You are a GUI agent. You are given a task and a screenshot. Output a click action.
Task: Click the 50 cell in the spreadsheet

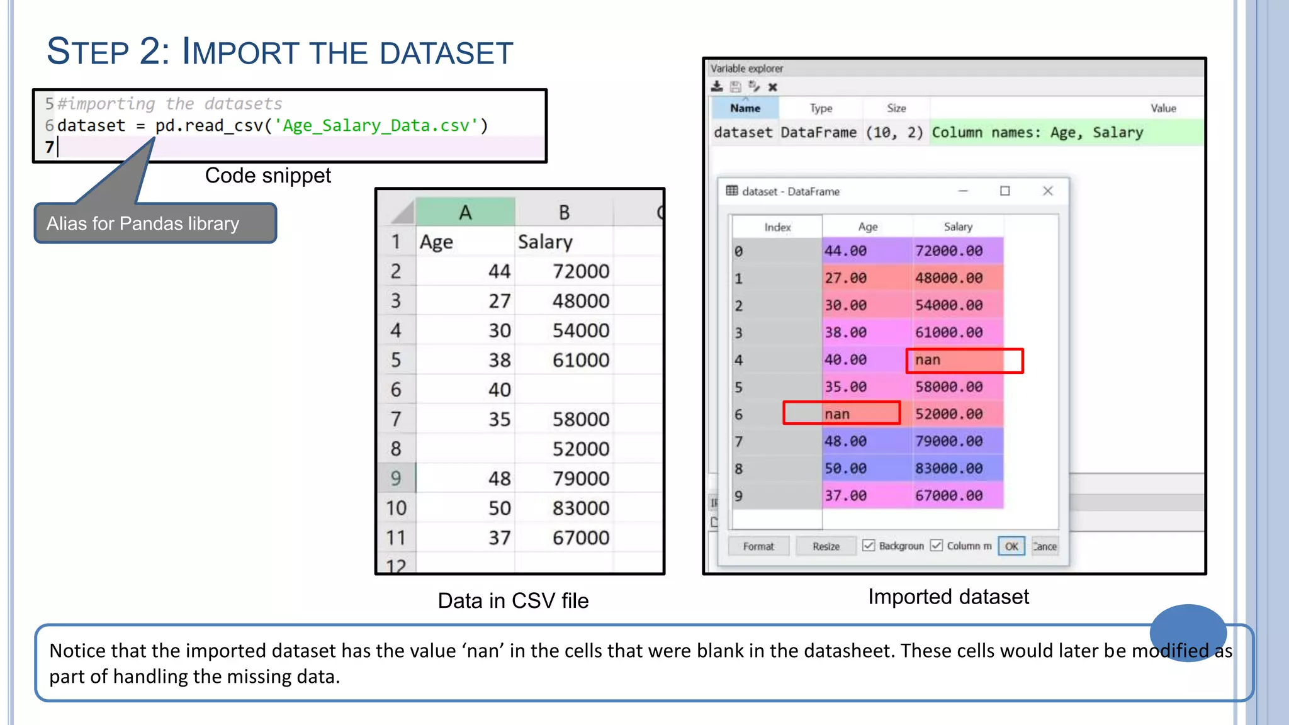coord(465,508)
